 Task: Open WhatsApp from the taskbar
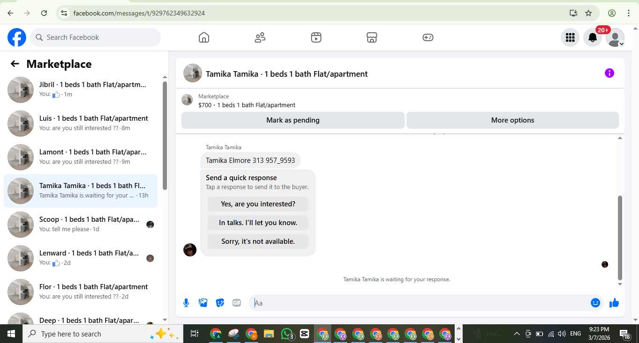click(x=287, y=334)
